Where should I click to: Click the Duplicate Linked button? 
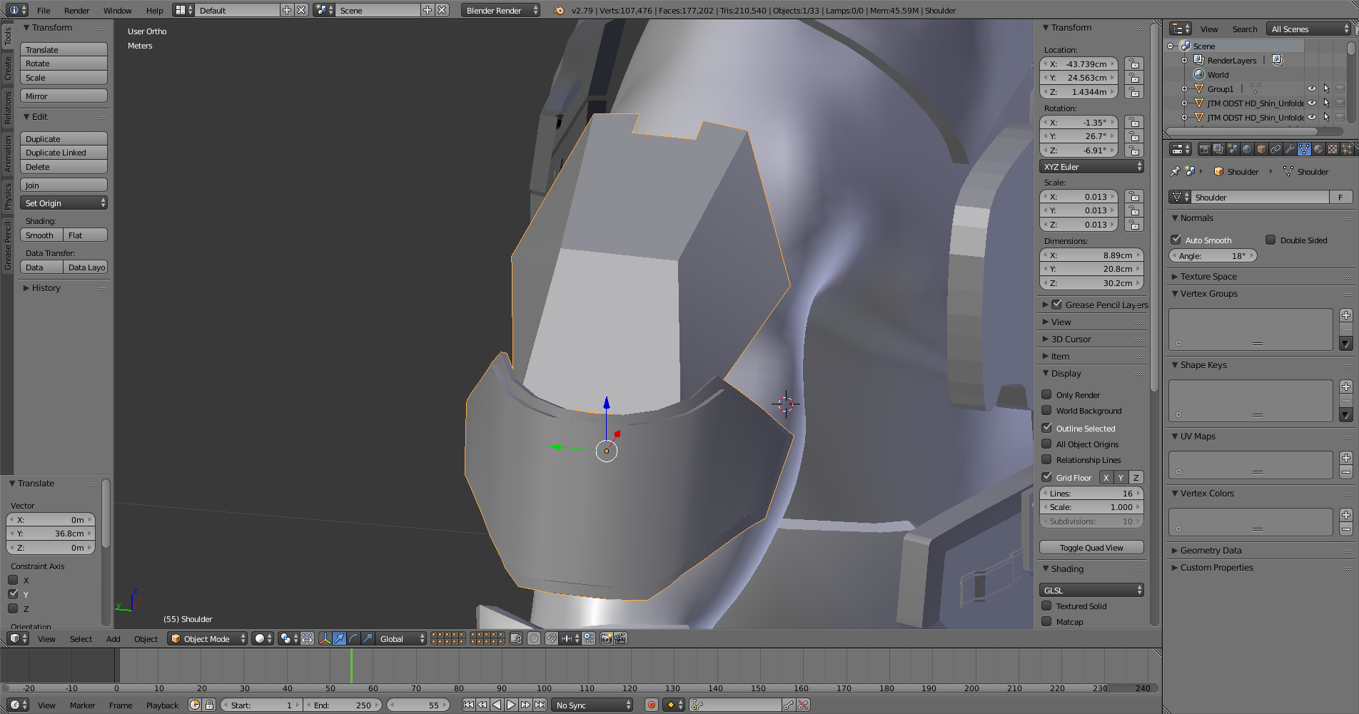click(64, 153)
